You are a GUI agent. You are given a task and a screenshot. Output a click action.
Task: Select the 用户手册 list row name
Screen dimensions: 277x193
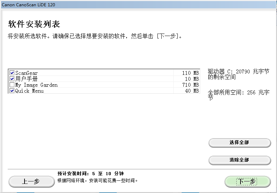[27, 79]
